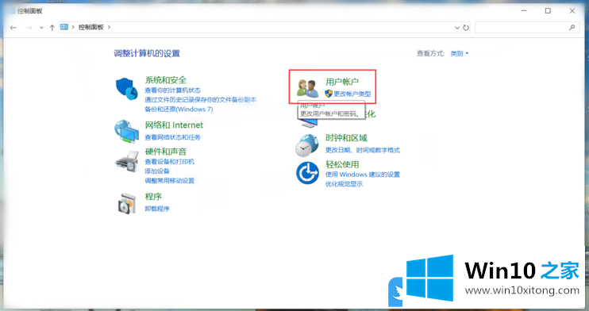Open recent locations dropdown arrow
589x311 pixels.
click(41, 28)
